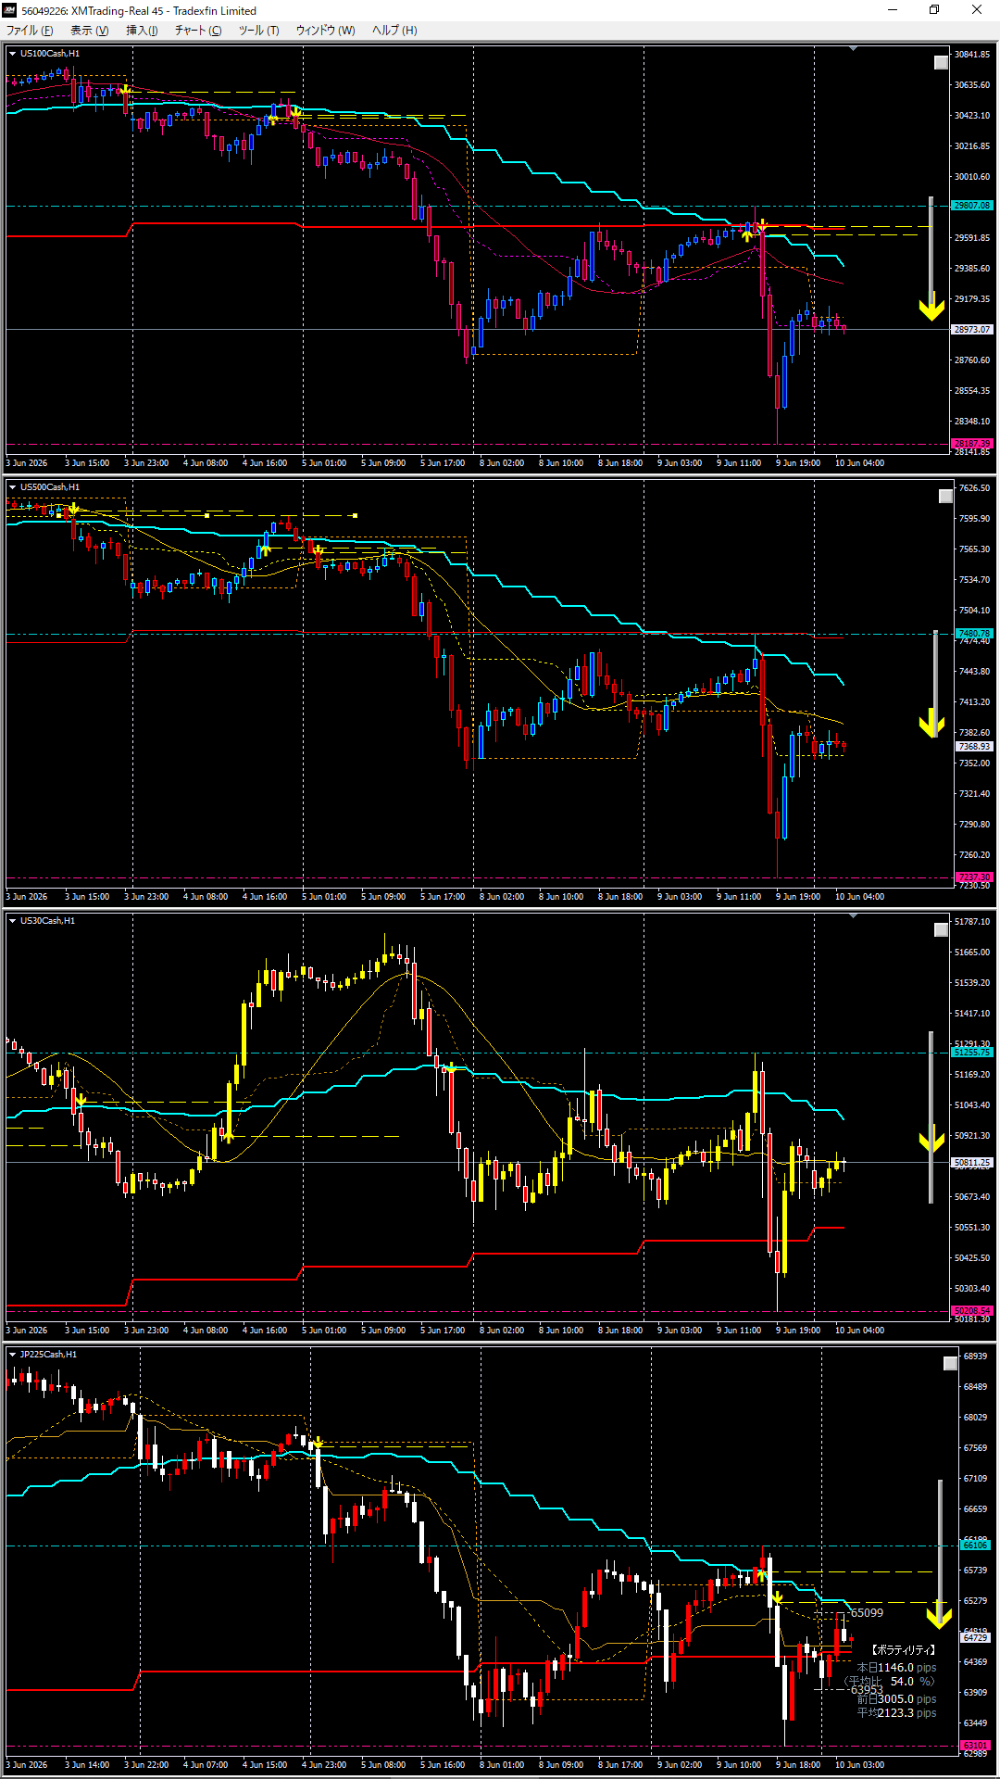Viewport: 1000px width, 1779px height.
Task: Open the ヘルプ (H) menu
Action: pyautogui.click(x=394, y=31)
